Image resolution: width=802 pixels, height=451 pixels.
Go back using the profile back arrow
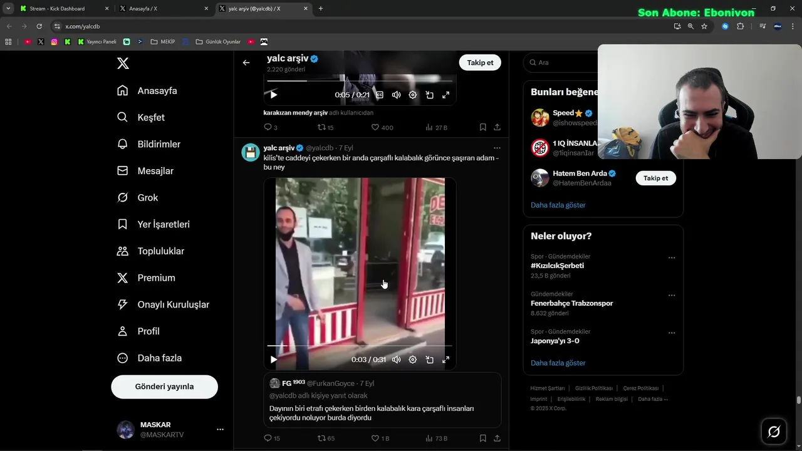pyautogui.click(x=246, y=63)
